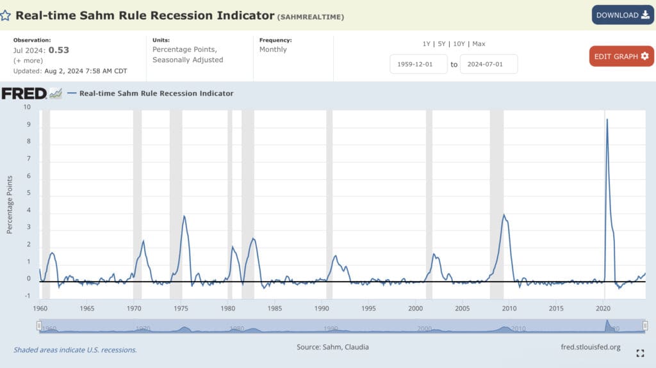Grab the left range slider handle

pos(39,326)
